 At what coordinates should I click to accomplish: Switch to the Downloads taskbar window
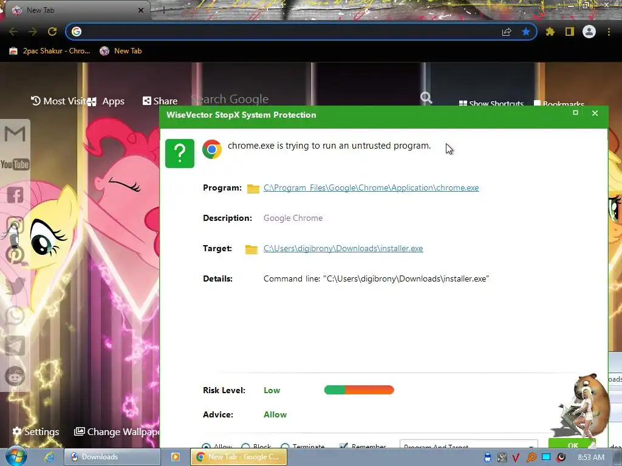(112, 457)
